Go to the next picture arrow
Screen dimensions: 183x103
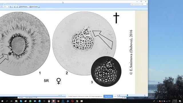point(61,95)
